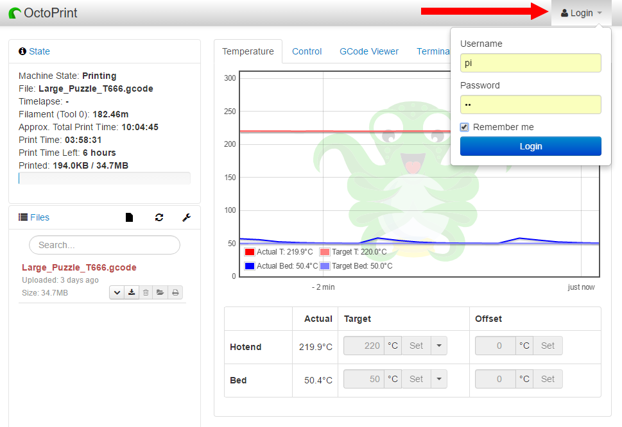This screenshot has width=622, height=427.
Task: Click the file Search box
Action: (x=105, y=245)
